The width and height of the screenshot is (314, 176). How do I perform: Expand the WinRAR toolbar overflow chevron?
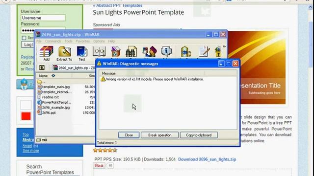tap(224, 46)
